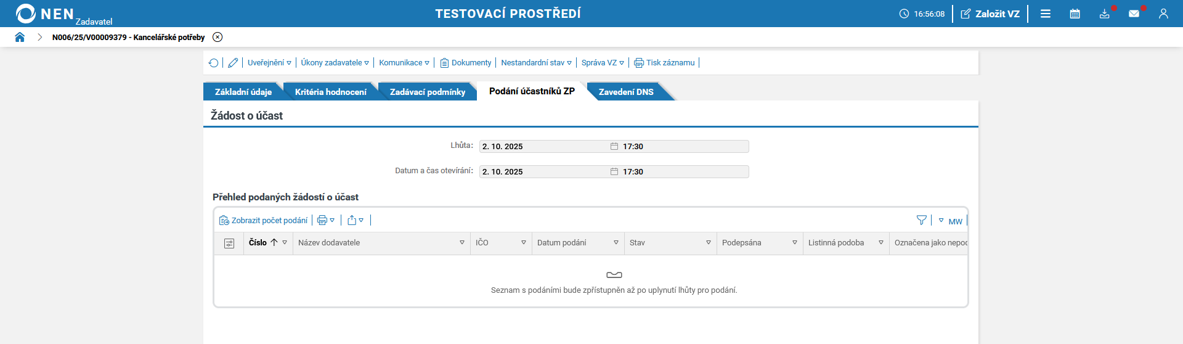Switch to Zavedení DNS tab
Viewport: 1183px width, 344px height.
pyautogui.click(x=626, y=92)
